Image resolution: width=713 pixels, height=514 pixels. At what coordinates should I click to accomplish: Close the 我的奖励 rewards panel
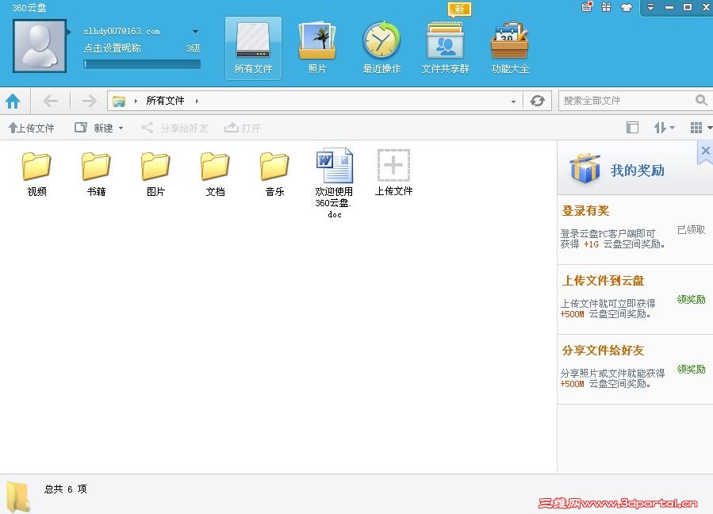click(x=705, y=151)
